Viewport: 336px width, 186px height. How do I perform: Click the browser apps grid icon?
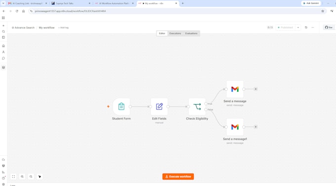pyautogui.click(x=3, y=18)
